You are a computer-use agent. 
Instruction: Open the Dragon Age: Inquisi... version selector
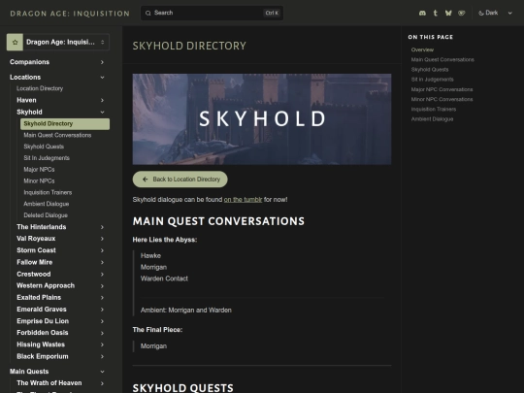pyautogui.click(x=58, y=42)
